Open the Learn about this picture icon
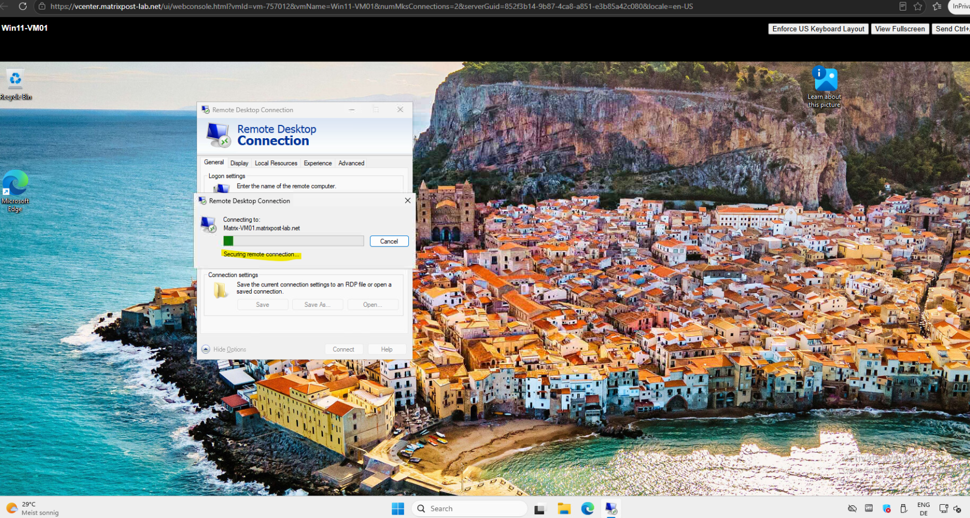Viewport: 970px width, 518px height. click(x=824, y=86)
